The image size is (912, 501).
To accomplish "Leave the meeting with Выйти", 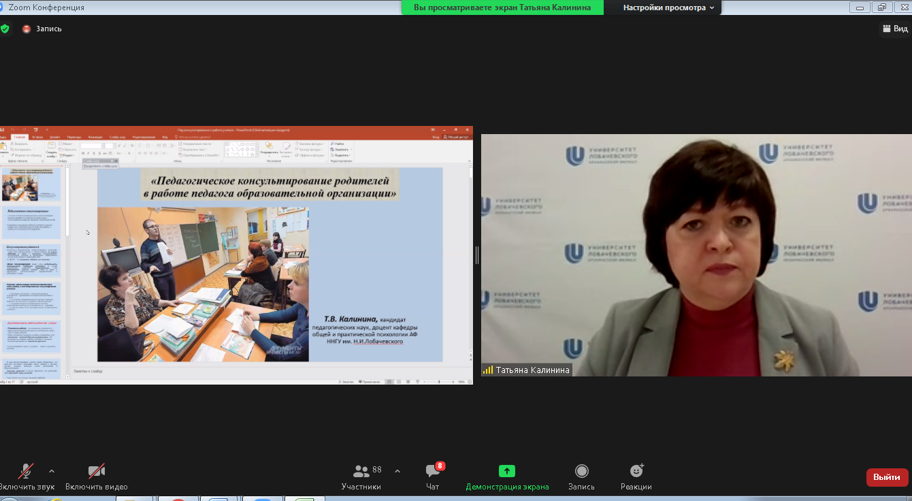I will tap(887, 477).
